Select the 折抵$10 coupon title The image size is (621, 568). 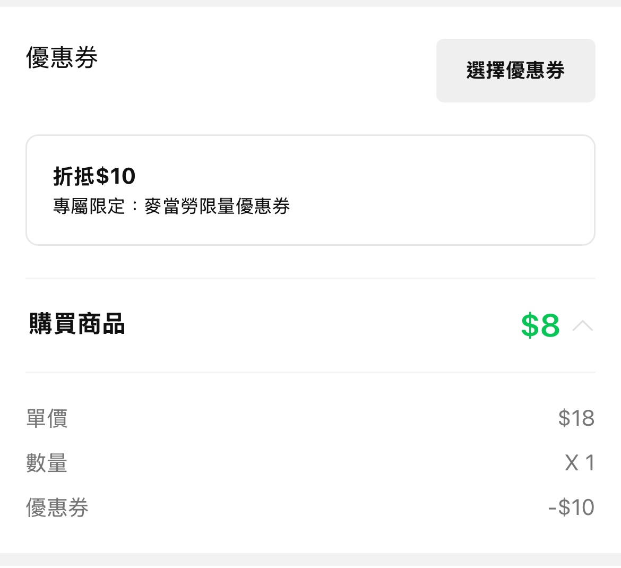94,176
